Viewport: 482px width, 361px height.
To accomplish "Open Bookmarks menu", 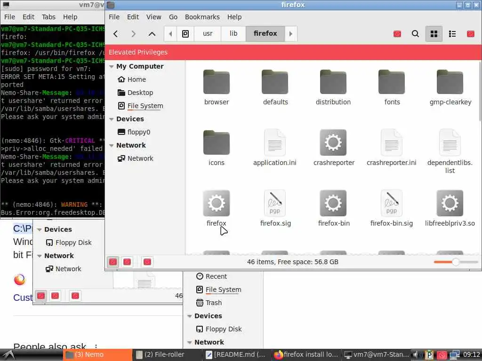I will [x=202, y=17].
